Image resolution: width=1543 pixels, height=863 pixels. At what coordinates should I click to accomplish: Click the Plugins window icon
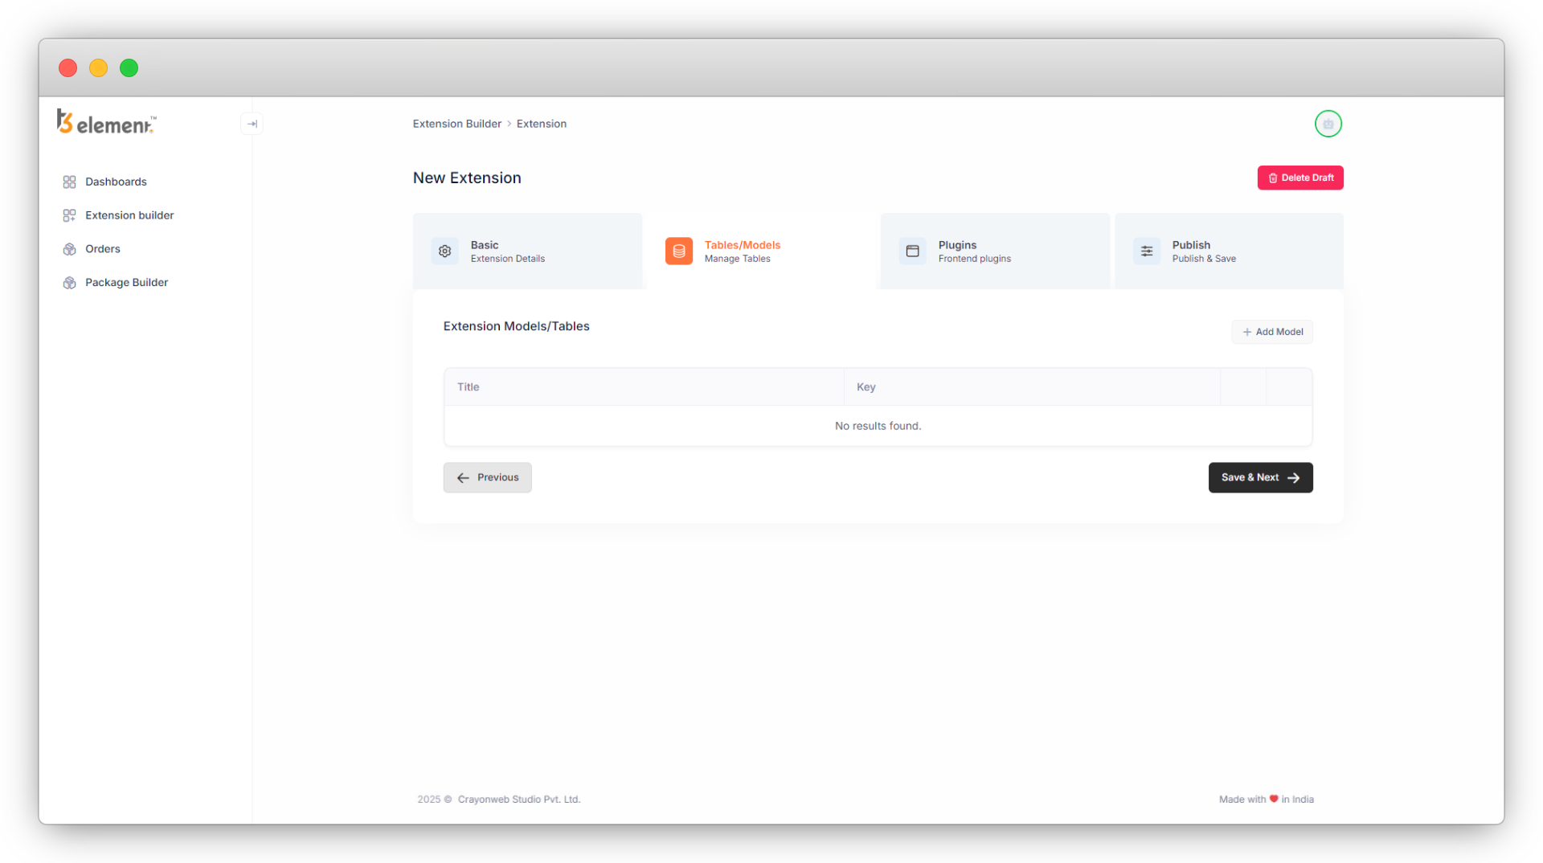click(x=912, y=252)
